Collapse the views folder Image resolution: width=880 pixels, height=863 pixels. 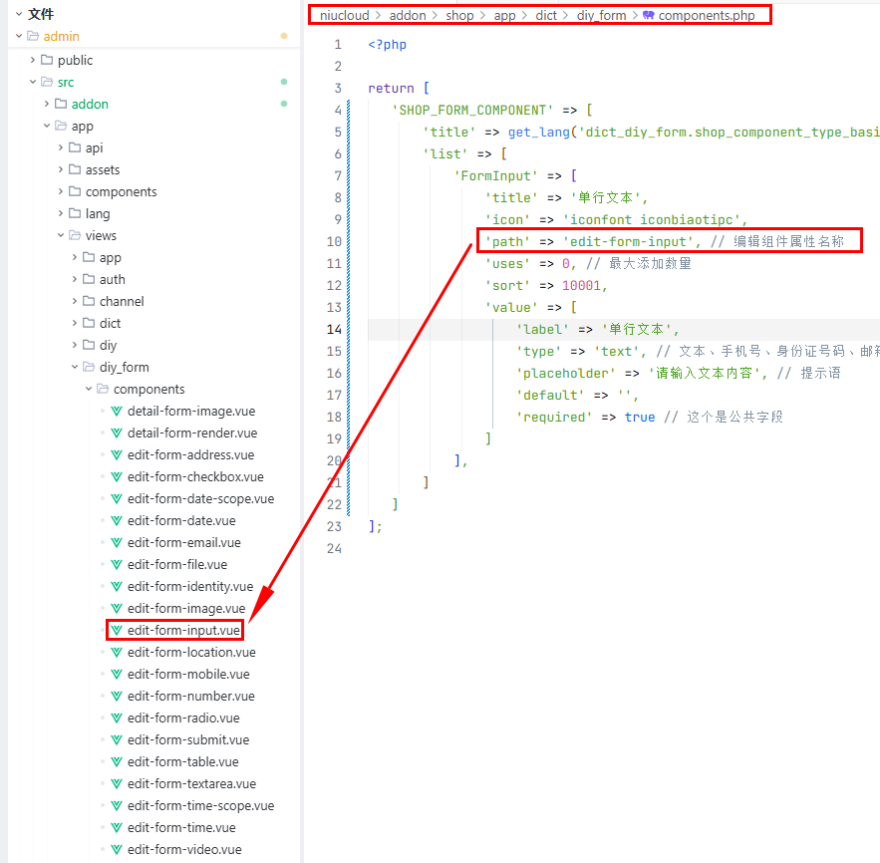point(60,236)
